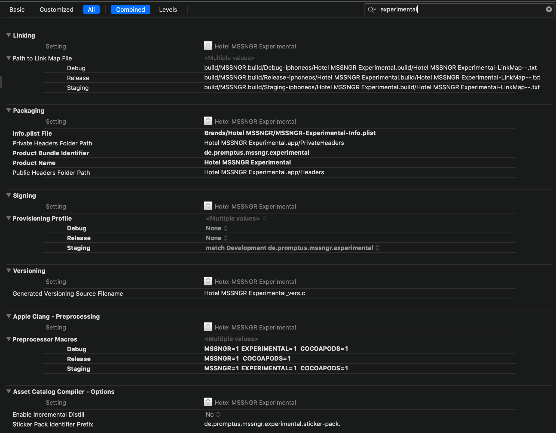Open Provisioning Profile Multiple values popup
Screen dimensions: 556x433
(x=236, y=218)
